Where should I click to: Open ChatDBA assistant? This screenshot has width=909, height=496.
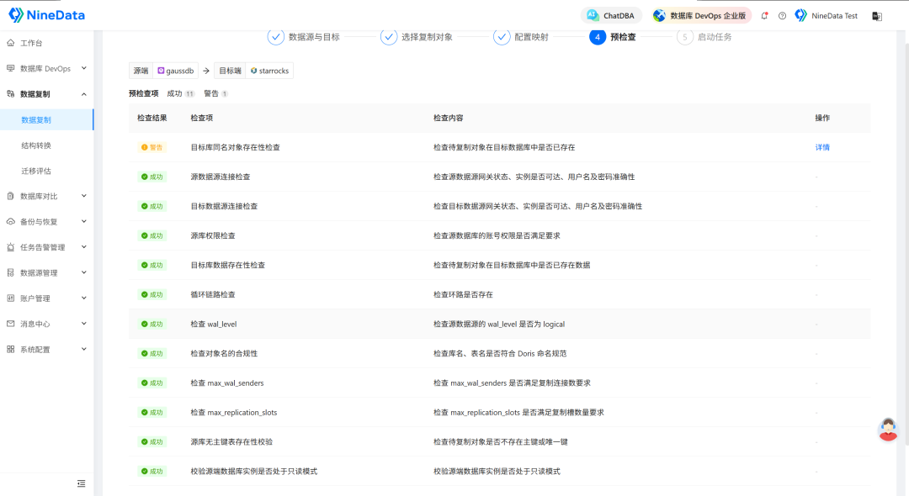click(611, 16)
